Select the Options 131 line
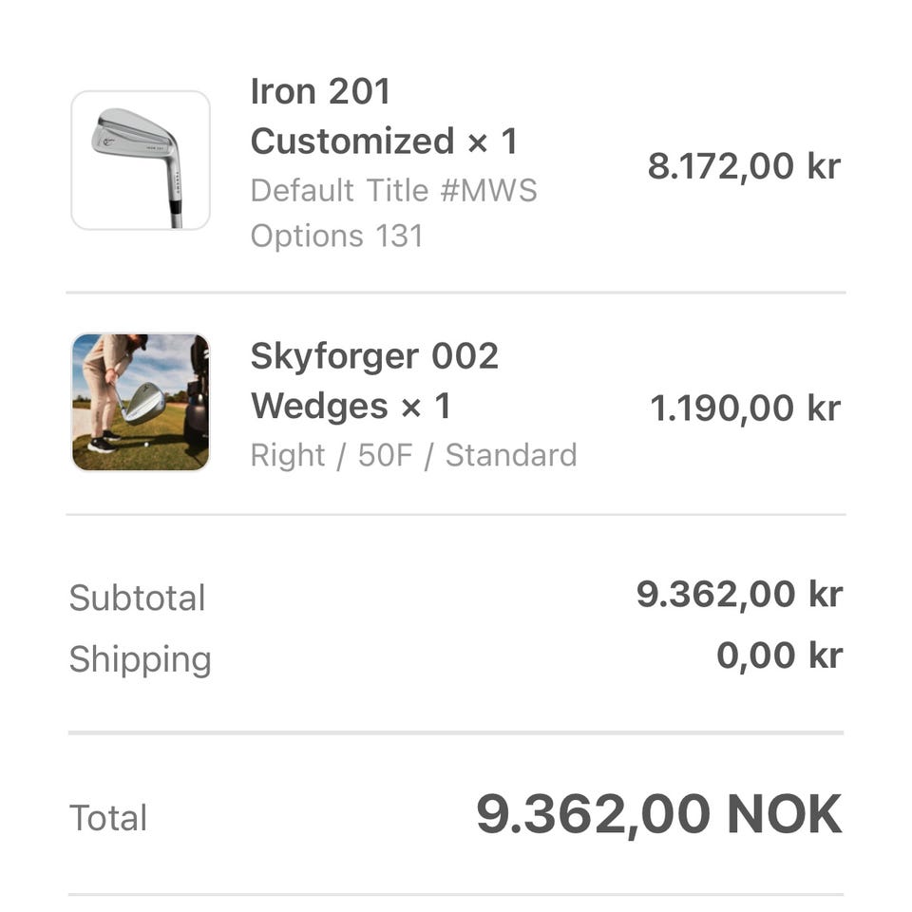Viewport: 912px width, 912px height. point(336,236)
